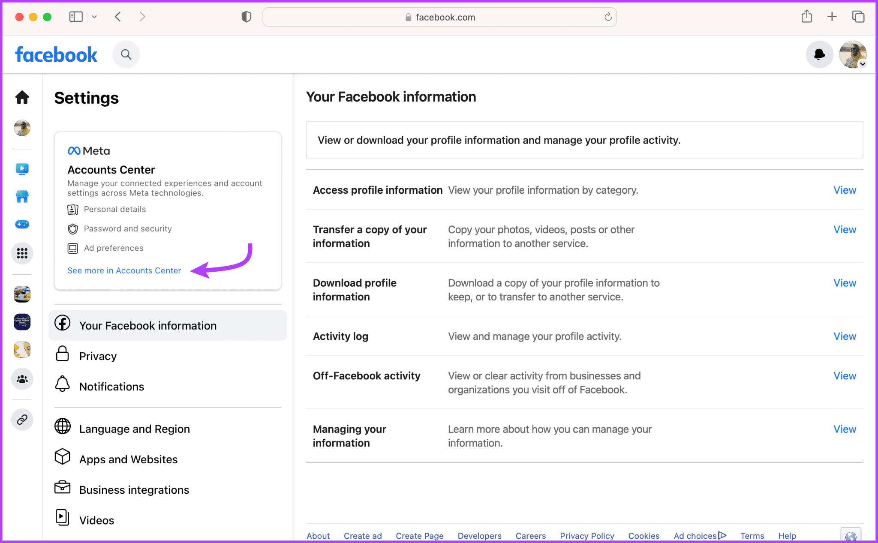View the Activity log settings
The width and height of the screenshot is (878, 543).
[x=844, y=336]
